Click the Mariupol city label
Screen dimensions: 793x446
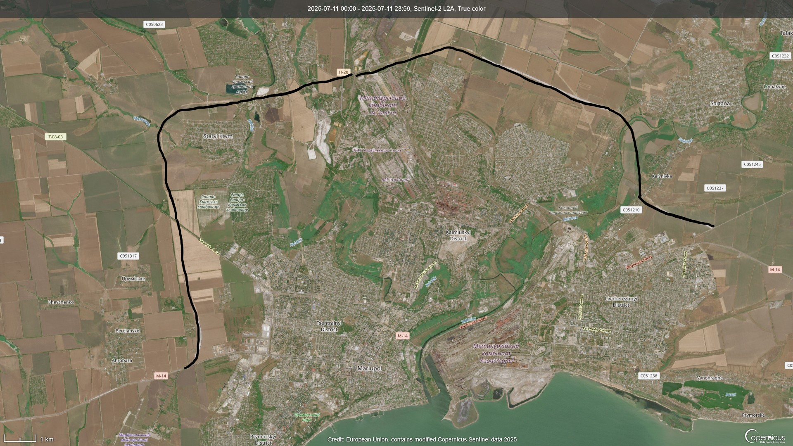(369, 368)
